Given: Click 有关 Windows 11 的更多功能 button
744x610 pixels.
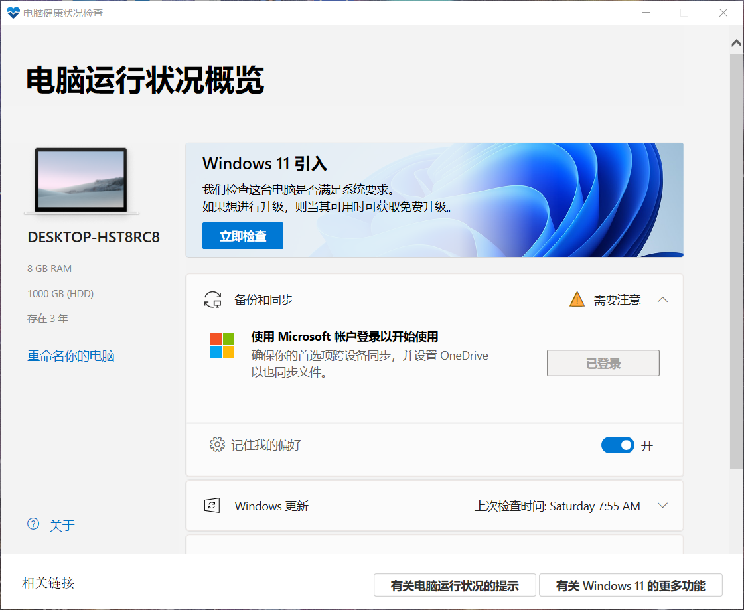Looking at the screenshot, I should tap(630, 585).
